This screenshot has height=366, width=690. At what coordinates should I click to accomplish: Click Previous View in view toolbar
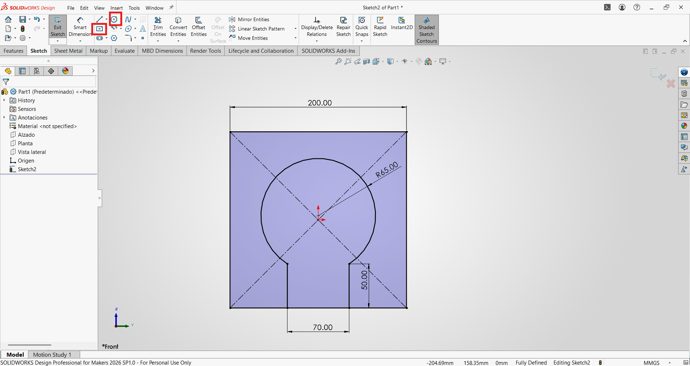357,62
